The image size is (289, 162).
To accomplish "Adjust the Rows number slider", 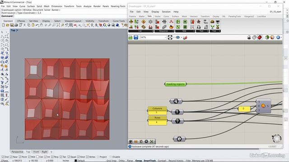I will [x=158, y=120].
